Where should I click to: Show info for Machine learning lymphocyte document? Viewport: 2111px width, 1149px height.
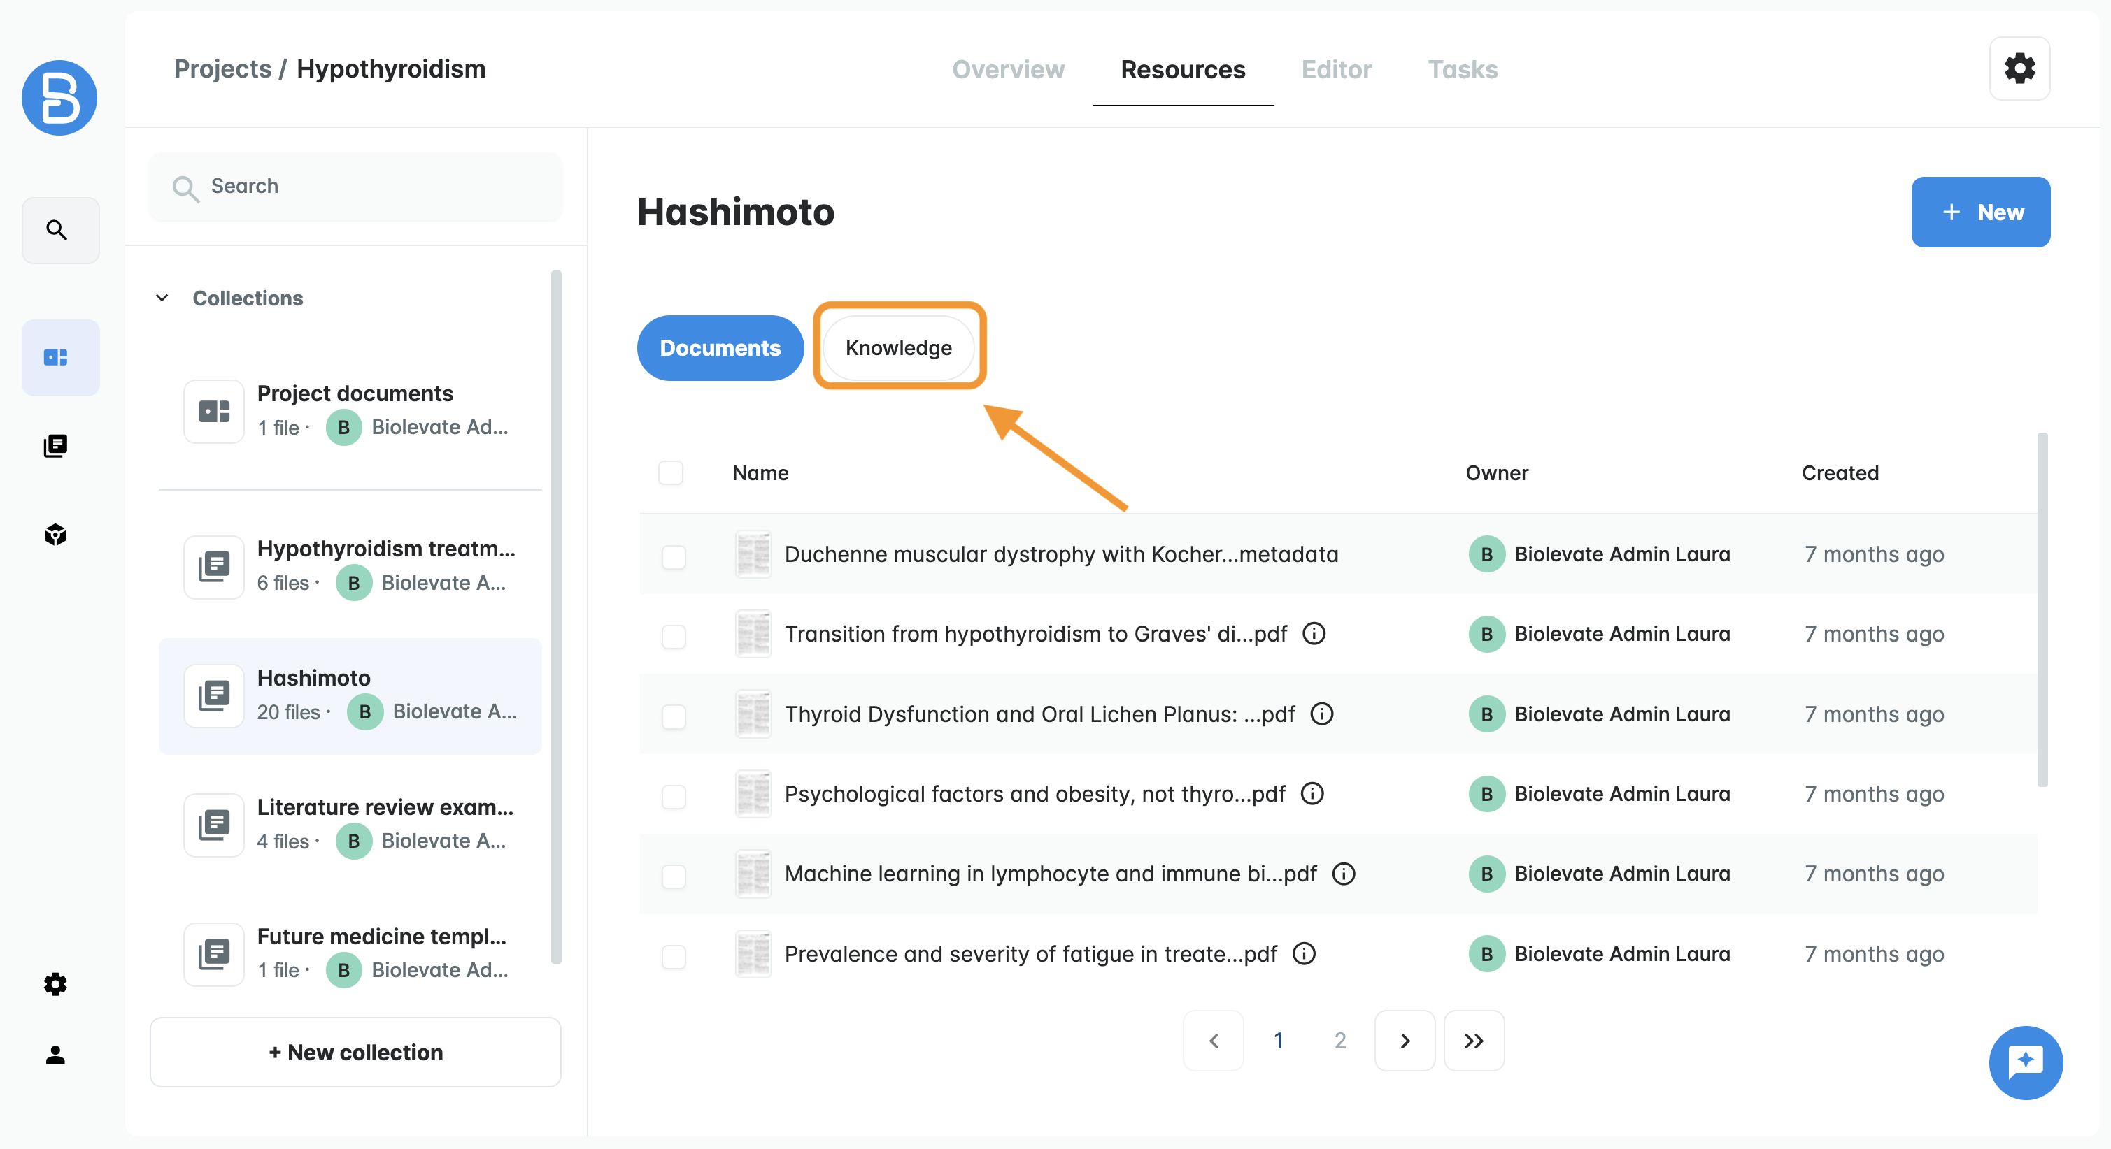pos(1343,874)
